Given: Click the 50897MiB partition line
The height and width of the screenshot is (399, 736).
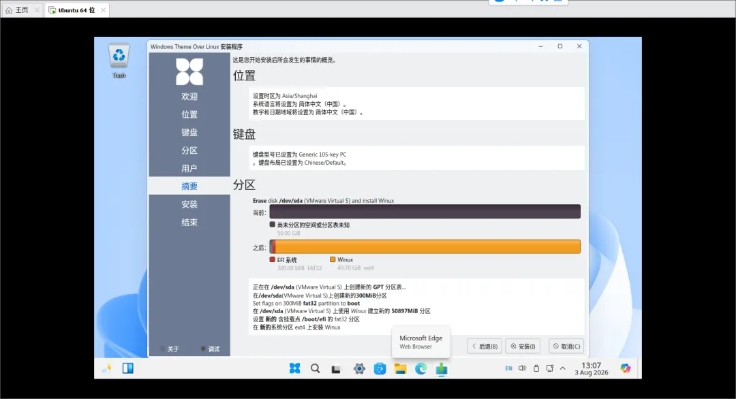Looking at the screenshot, I should [x=341, y=311].
